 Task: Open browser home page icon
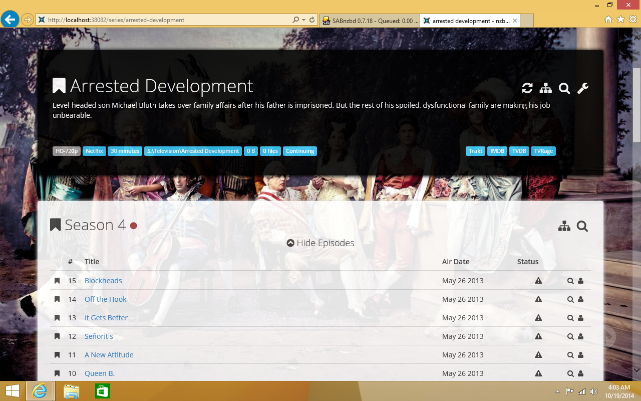pos(608,20)
